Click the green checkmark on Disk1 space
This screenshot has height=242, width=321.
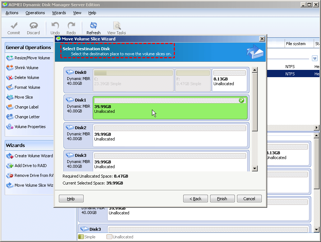(242, 100)
